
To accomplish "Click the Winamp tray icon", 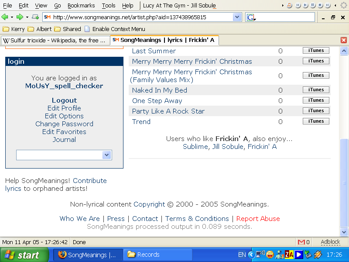I will tap(318, 254).
